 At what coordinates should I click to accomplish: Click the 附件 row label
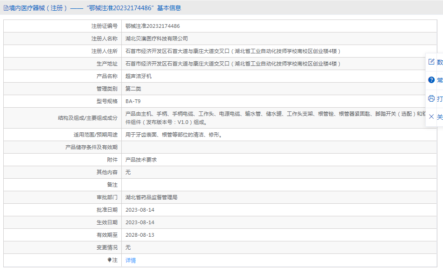coord(112,160)
